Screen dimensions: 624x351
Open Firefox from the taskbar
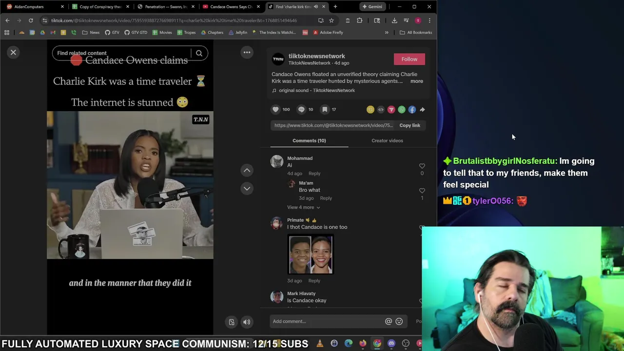[x=363, y=344]
